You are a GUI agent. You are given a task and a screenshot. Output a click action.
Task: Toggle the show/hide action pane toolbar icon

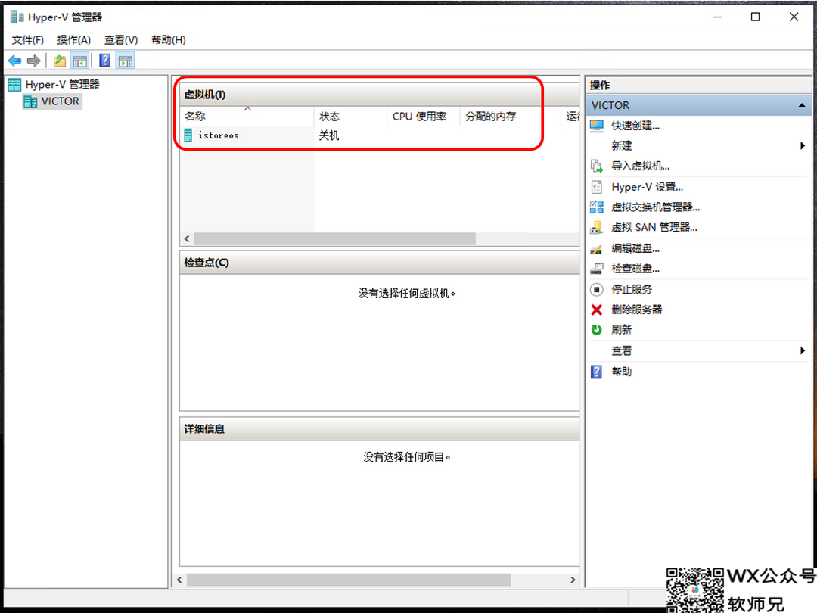pyautogui.click(x=125, y=61)
